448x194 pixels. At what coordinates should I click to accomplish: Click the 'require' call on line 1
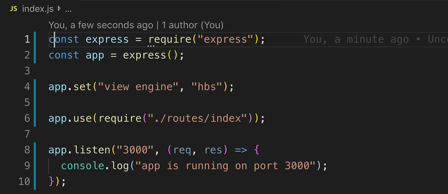tap(170, 39)
